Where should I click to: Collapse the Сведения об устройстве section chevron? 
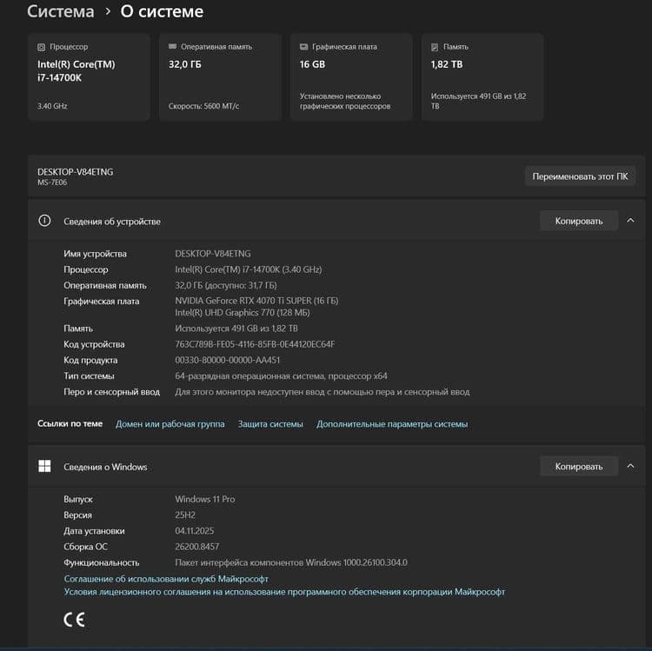pyautogui.click(x=630, y=221)
